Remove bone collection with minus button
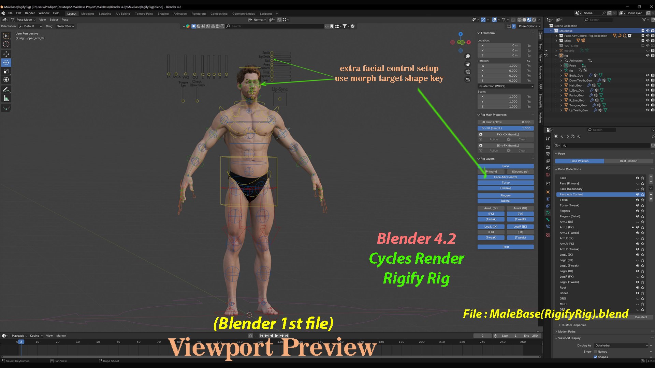655x368 pixels. click(x=651, y=182)
